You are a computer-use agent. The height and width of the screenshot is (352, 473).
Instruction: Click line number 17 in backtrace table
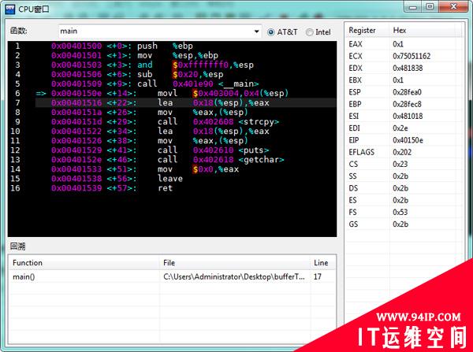click(x=318, y=276)
